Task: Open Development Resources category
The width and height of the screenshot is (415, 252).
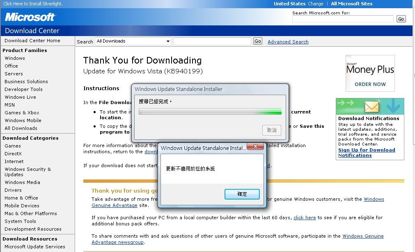Action: [33, 229]
